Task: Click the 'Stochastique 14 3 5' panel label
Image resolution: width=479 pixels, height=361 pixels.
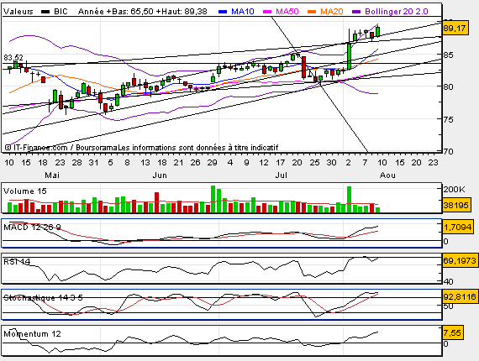Action: [43, 297]
